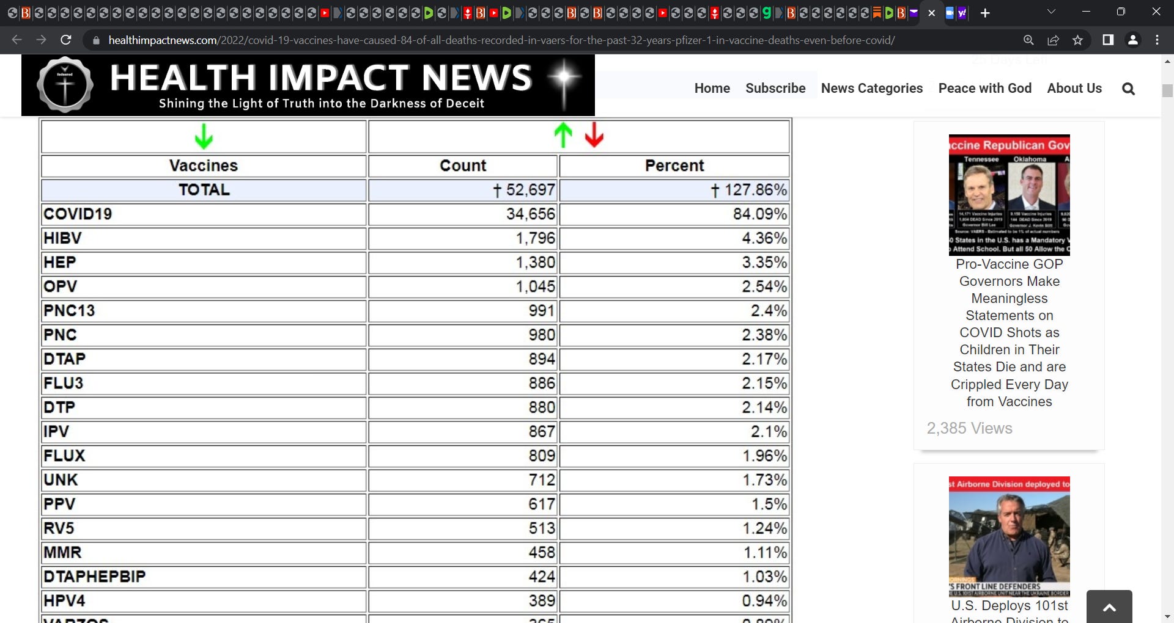The height and width of the screenshot is (623, 1174).
Task: Select the MMR row label
Action: tap(62, 553)
